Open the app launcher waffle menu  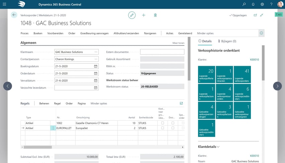point(5,4)
